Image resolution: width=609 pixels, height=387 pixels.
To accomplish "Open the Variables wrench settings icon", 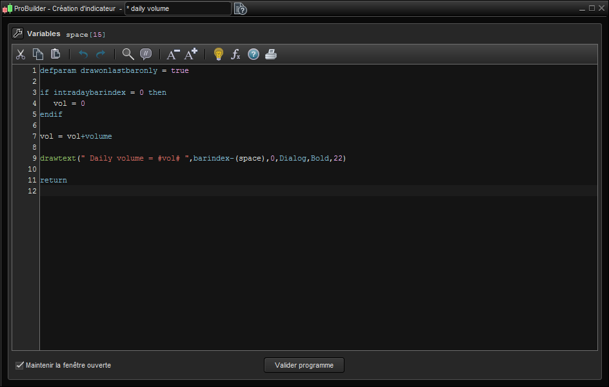I will [18, 34].
